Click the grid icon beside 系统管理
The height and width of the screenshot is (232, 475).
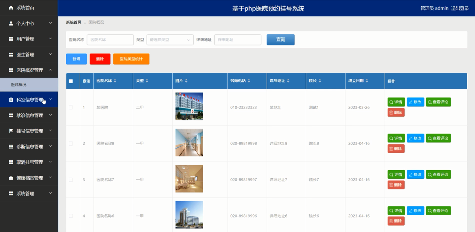(x=11, y=194)
